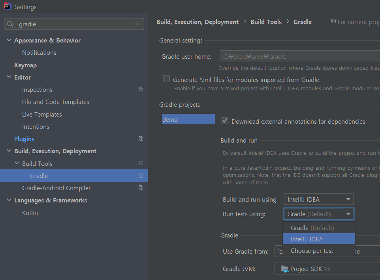
Task: Open the Build and run using dropdown
Action: 319,199
